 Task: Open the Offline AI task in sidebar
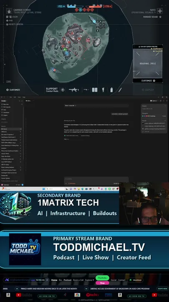11,132
